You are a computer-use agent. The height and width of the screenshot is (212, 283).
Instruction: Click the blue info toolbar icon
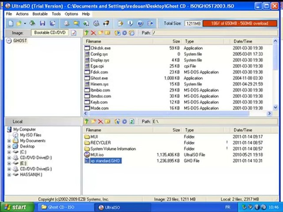click(130, 23)
